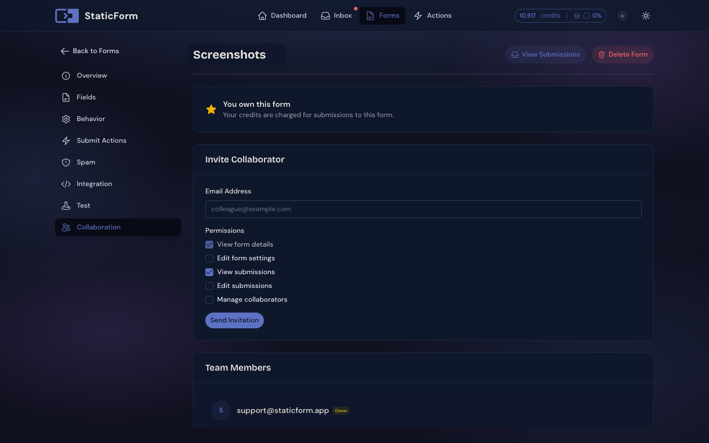
Task: Open the Integration sidebar section
Action: coord(118,184)
